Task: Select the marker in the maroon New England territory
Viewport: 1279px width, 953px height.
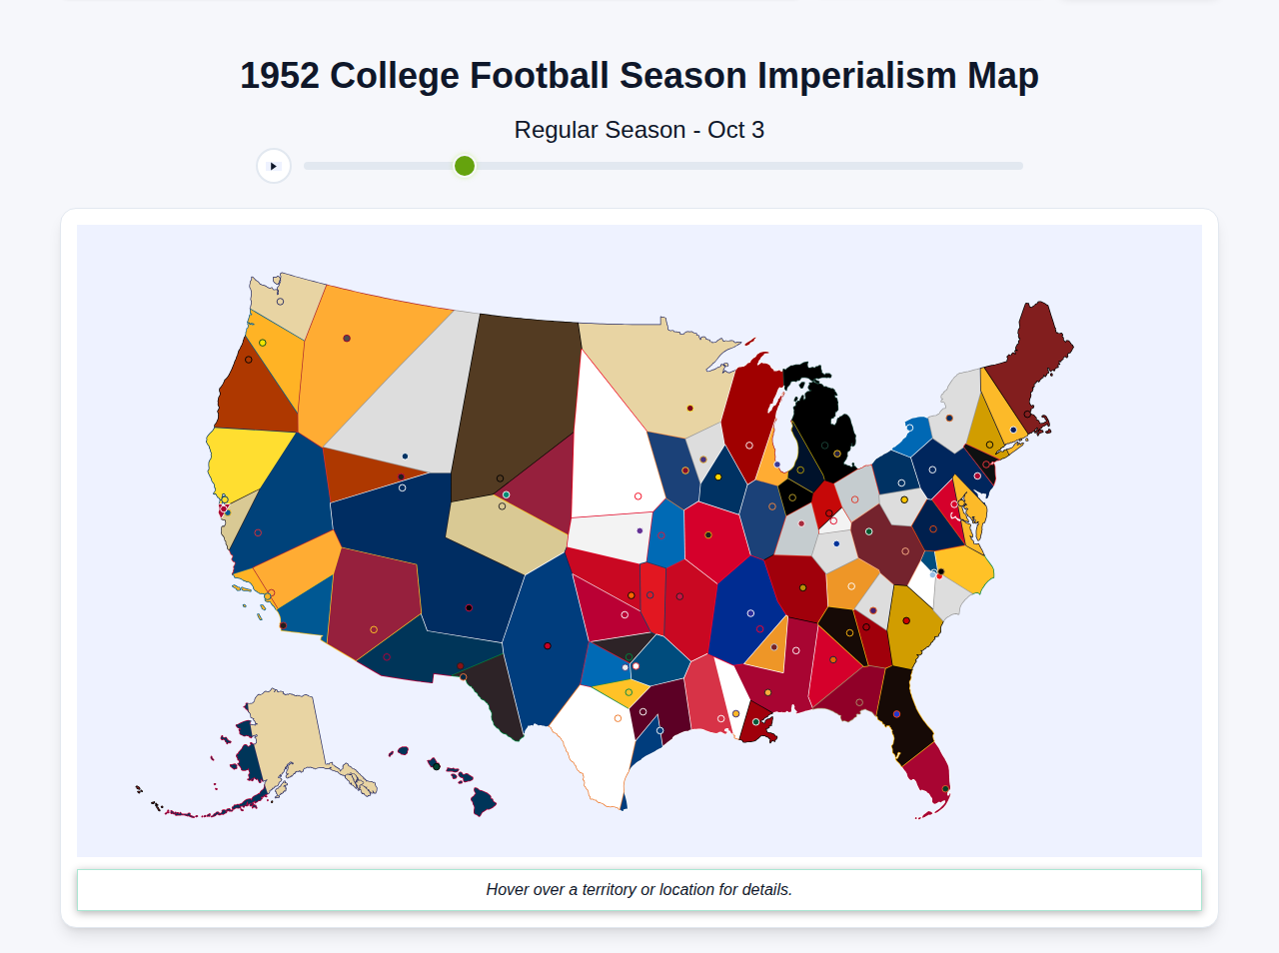Action: point(1025,412)
